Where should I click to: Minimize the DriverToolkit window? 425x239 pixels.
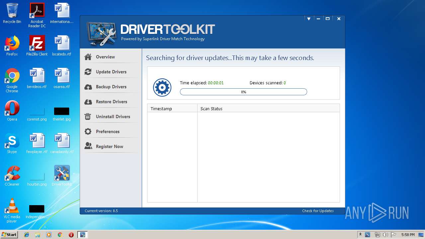tap(318, 19)
